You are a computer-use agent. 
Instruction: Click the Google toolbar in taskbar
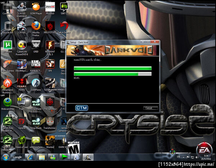pyautogui.click(x=17, y=157)
